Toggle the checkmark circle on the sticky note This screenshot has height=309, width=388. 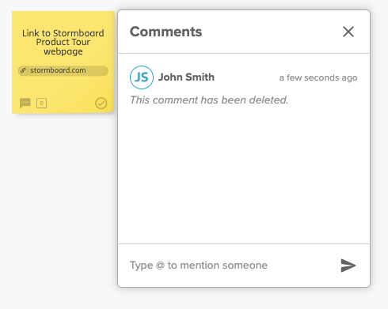101,104
